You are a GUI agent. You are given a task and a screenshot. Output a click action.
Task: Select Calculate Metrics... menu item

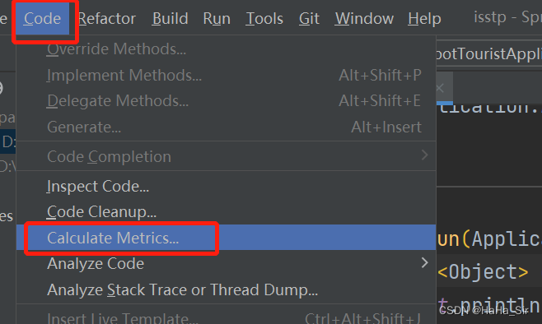pos(226,238)
